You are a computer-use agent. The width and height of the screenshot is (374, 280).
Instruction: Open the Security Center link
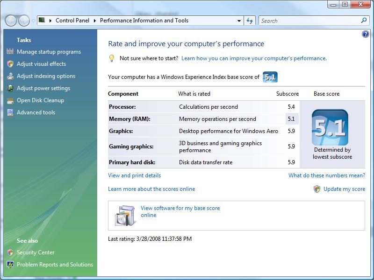tap(36, 252)
